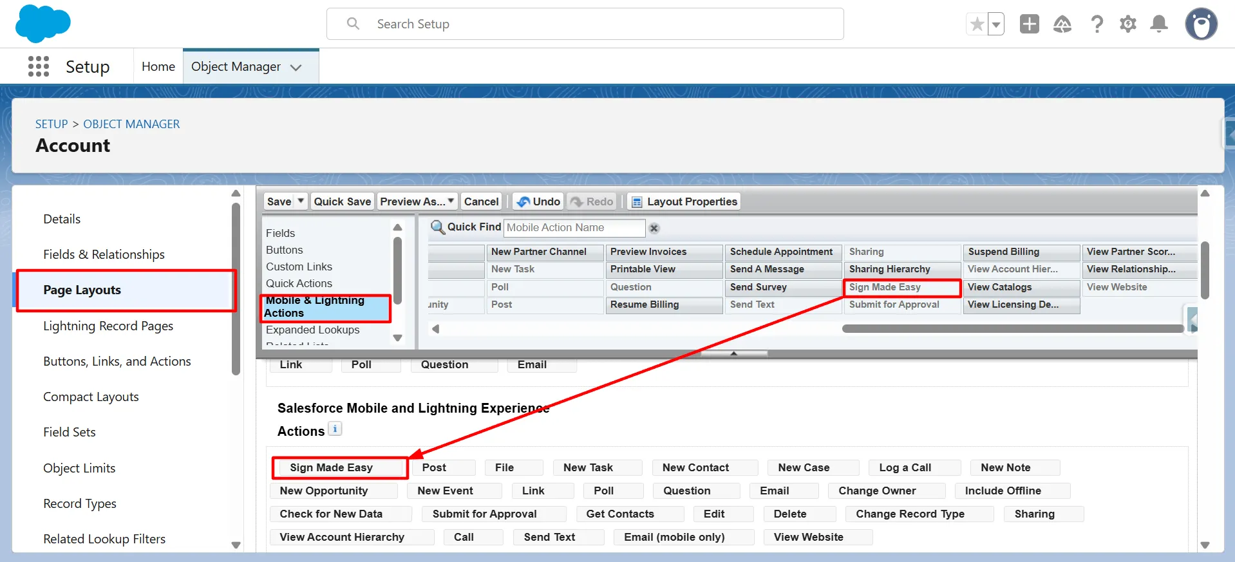1235x562 pixels.
Task: Select Expanded Lookups palette category
Action: pyautogui.click(x=312, y=330)
